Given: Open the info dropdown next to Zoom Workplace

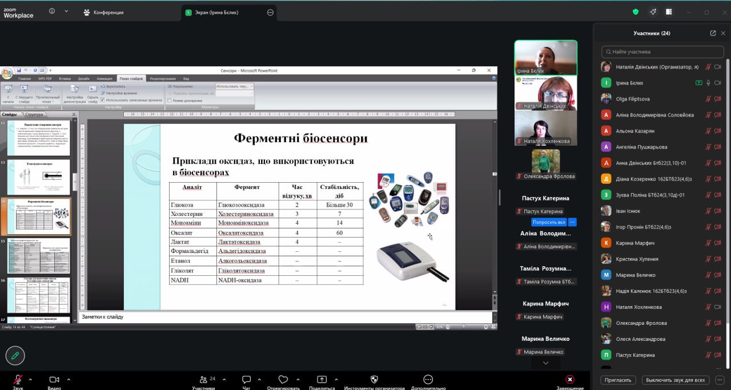Looking at the screenshot, I should (66, 11).
